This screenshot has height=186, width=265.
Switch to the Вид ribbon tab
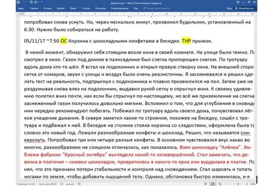tap(136, 8)
